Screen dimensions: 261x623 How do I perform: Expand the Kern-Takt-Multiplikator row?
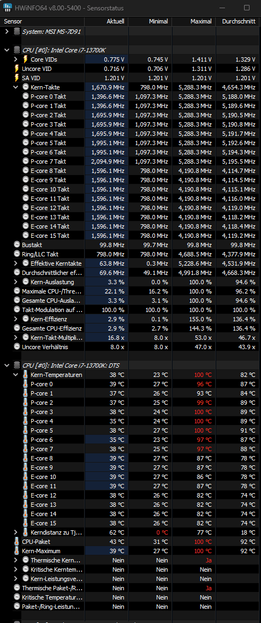tap(15, 337)
